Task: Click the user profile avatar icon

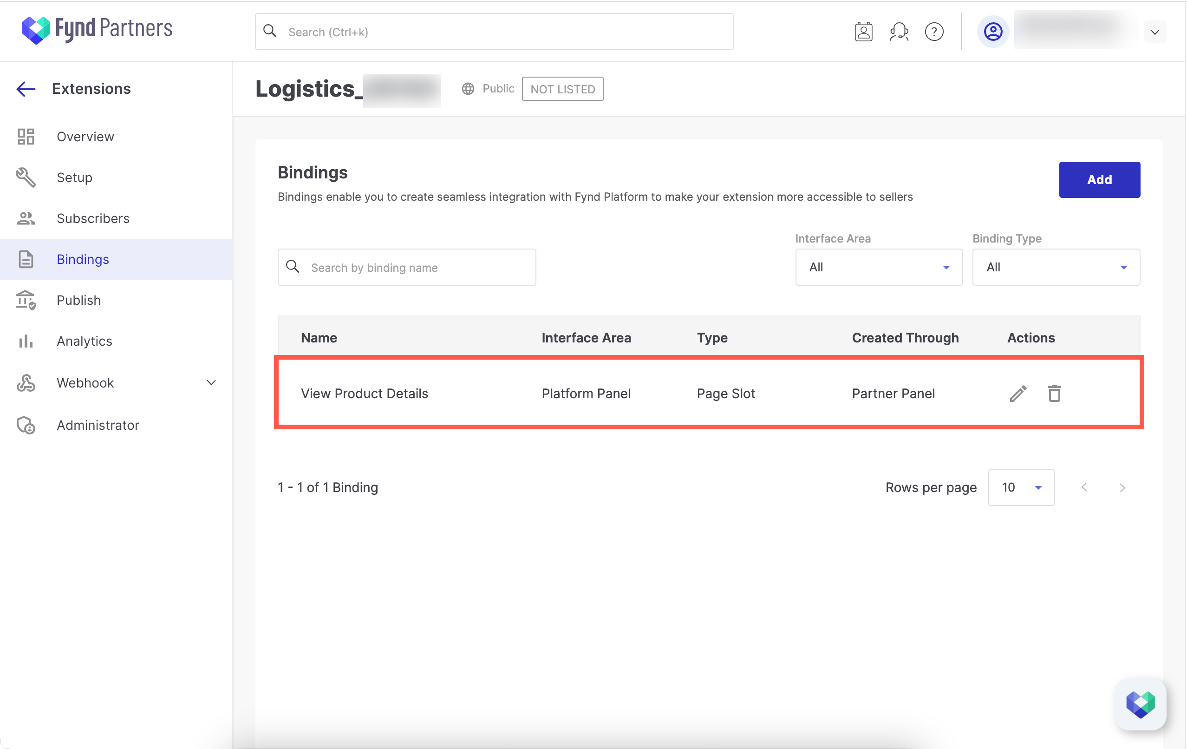Action: 993,32
